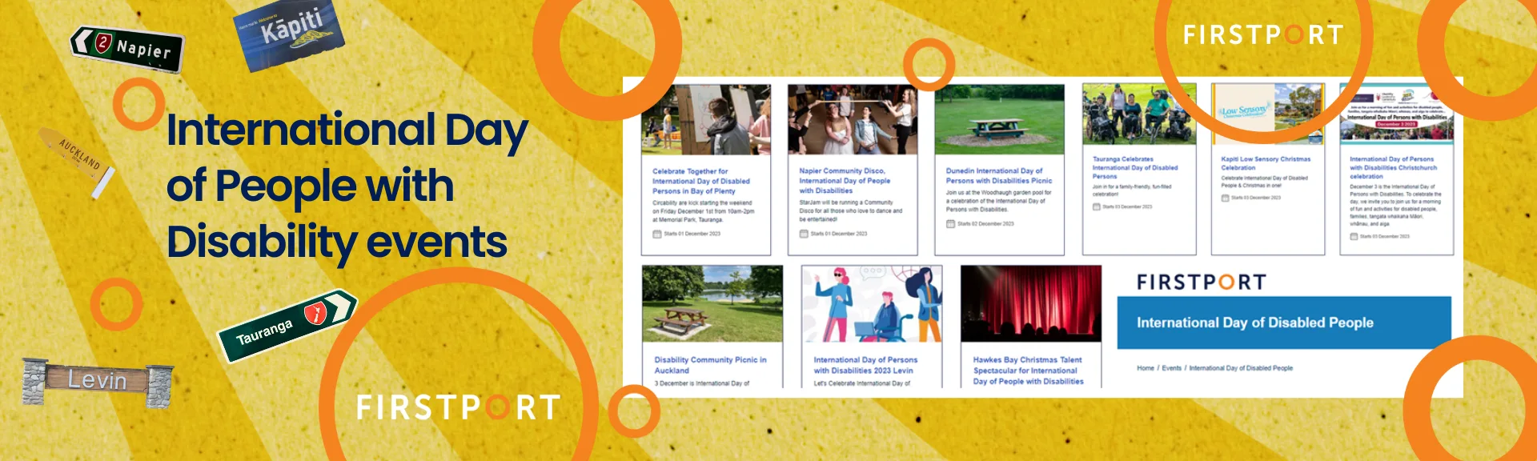Open the Napier Community Disco dancers thumbnail
This screenshot has height=461, width=1537.
(853, 120)
